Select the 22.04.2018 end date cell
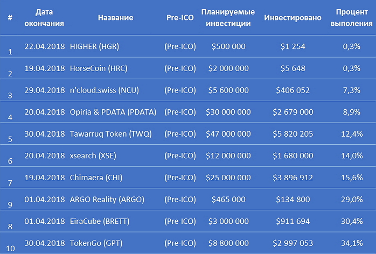 coord(45,46)
